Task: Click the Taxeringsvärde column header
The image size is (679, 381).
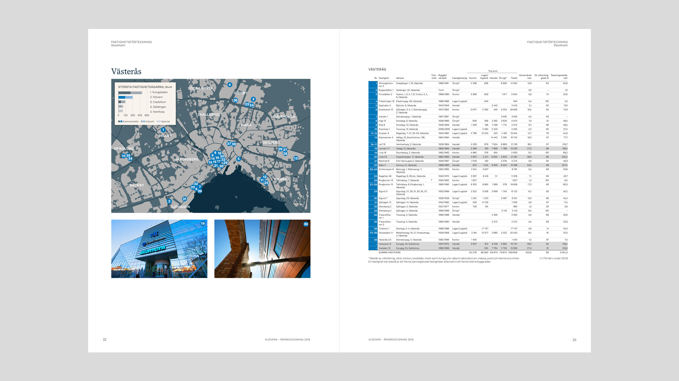Action: click(559, 77)
